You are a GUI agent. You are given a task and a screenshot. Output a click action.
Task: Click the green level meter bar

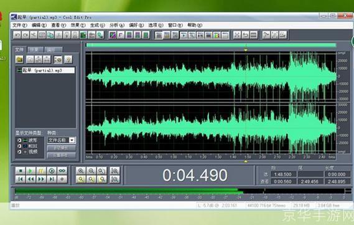(129, 191)
